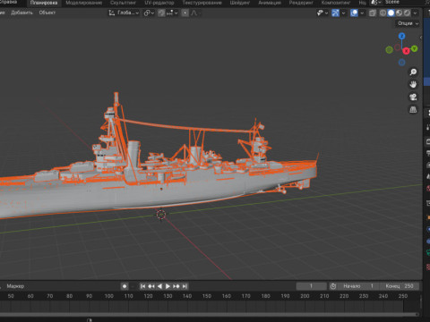Click the bright green Y axis gizmo handle
This screenshot has height=322, width=430.
click(414, 48)
